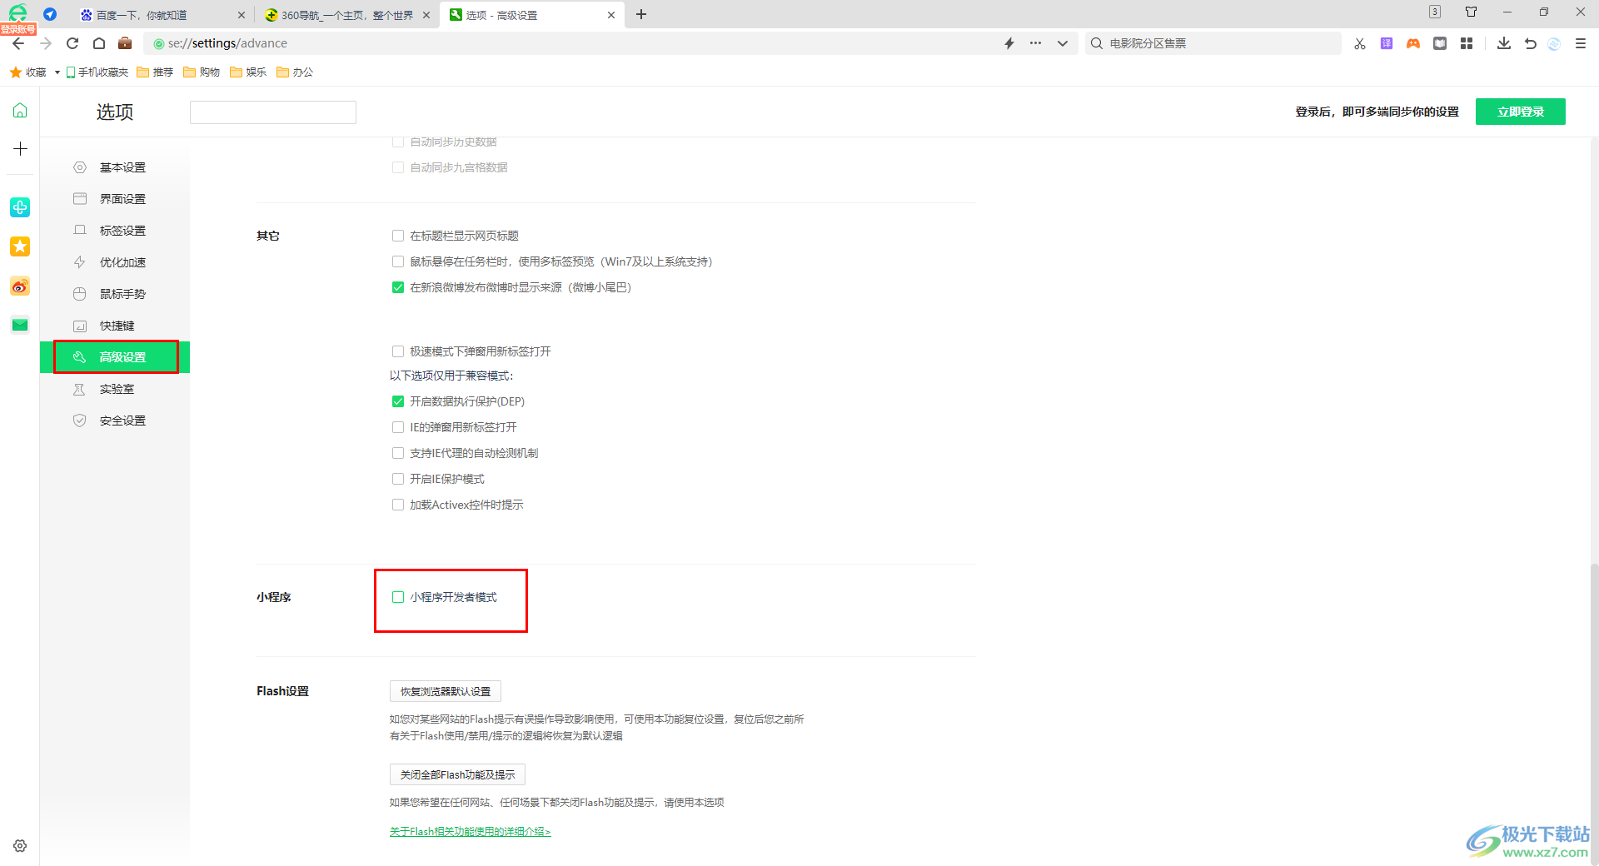Open the four-squares extensions grid icon

coord(1467,43)
